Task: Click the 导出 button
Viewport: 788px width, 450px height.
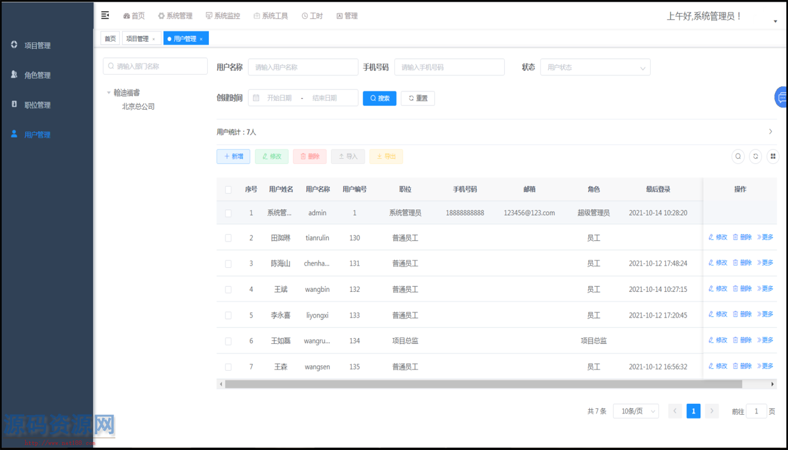Action: click(386, 156)
